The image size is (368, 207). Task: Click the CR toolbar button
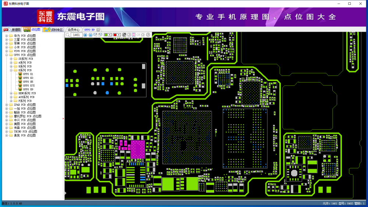click(x=138, y=35)
